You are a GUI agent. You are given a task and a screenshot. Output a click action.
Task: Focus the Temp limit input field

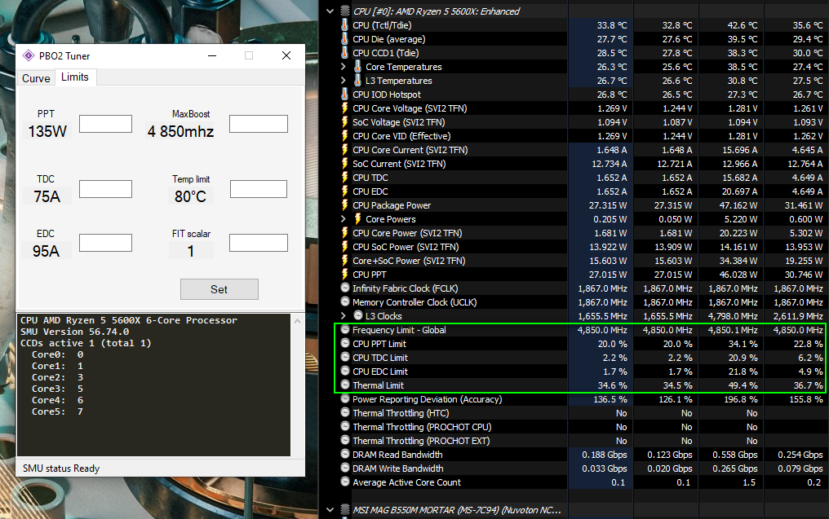(259, 189)
